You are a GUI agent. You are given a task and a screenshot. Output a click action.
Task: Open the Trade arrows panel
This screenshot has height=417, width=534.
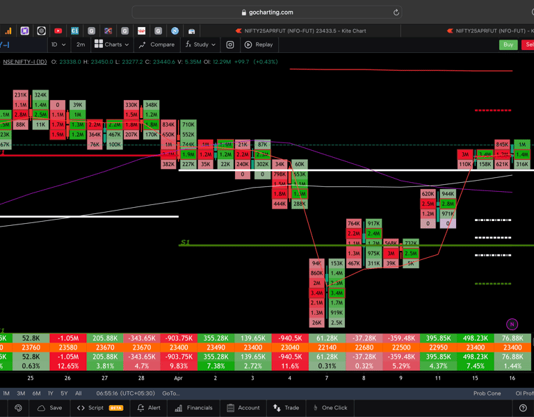point(286,408)
